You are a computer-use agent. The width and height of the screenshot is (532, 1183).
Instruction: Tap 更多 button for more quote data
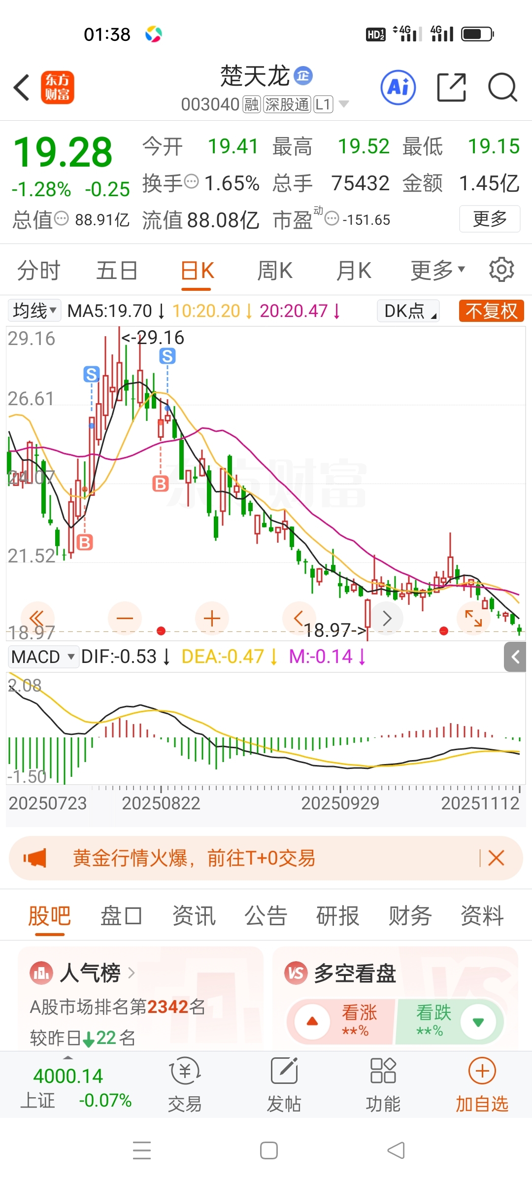[490, 218]
